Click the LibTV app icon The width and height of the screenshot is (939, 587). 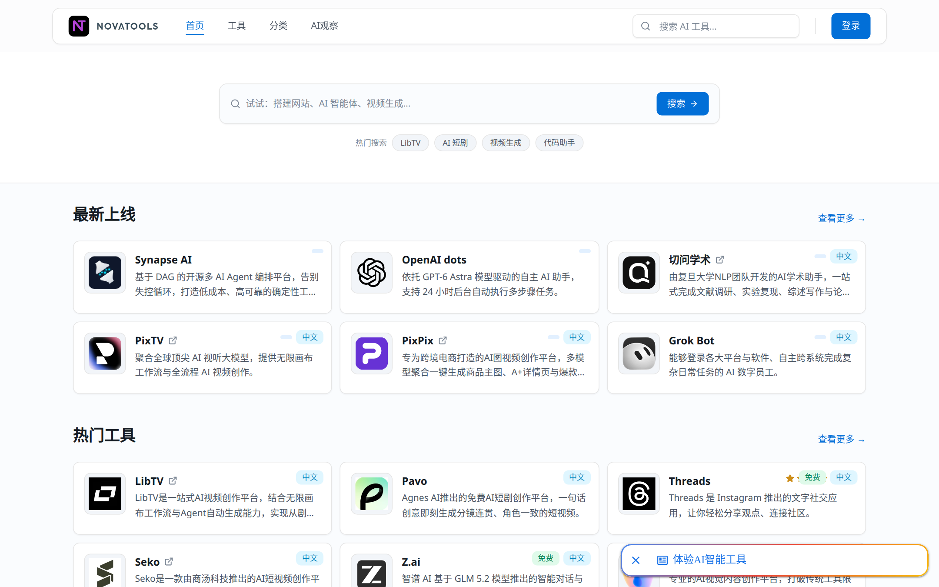pos(105,494)
